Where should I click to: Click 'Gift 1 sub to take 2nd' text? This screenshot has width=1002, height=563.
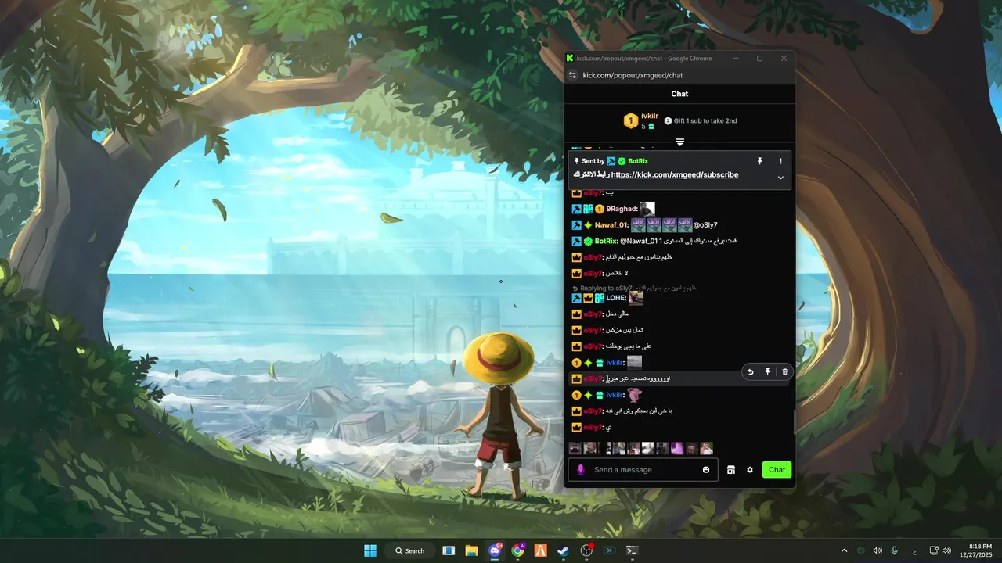[x=705, y=121]
